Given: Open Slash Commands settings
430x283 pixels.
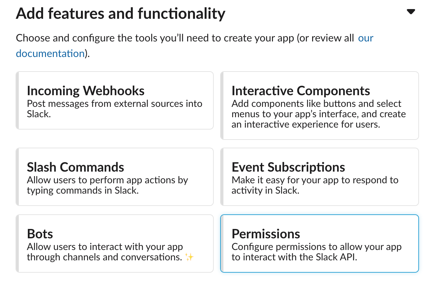Looking at the screenshot, I should (115, 177).
